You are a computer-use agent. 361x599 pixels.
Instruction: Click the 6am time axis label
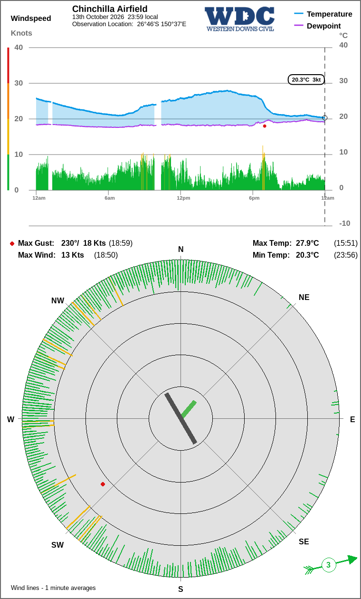click(x=110, y=198)
